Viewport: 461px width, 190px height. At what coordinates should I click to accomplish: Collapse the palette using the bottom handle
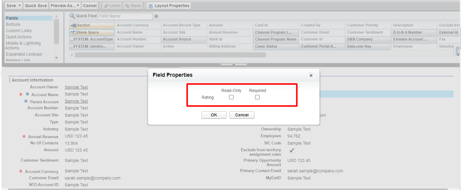[234, 64]
